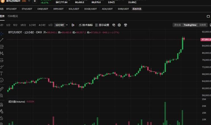The width and height of the screenshot is (211, 125).
Task: Open the 图表 chart tab
Action: (2, 16)
